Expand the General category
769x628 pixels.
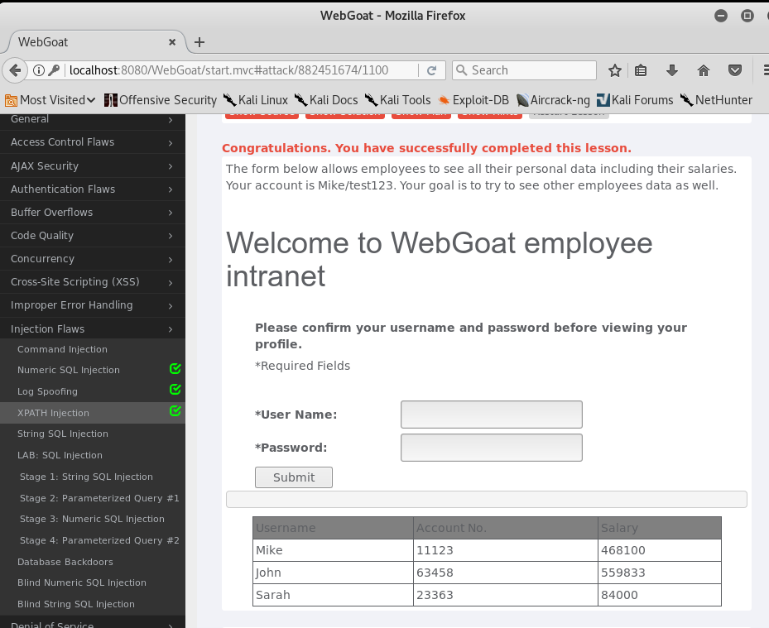click(x=93, y=120)
